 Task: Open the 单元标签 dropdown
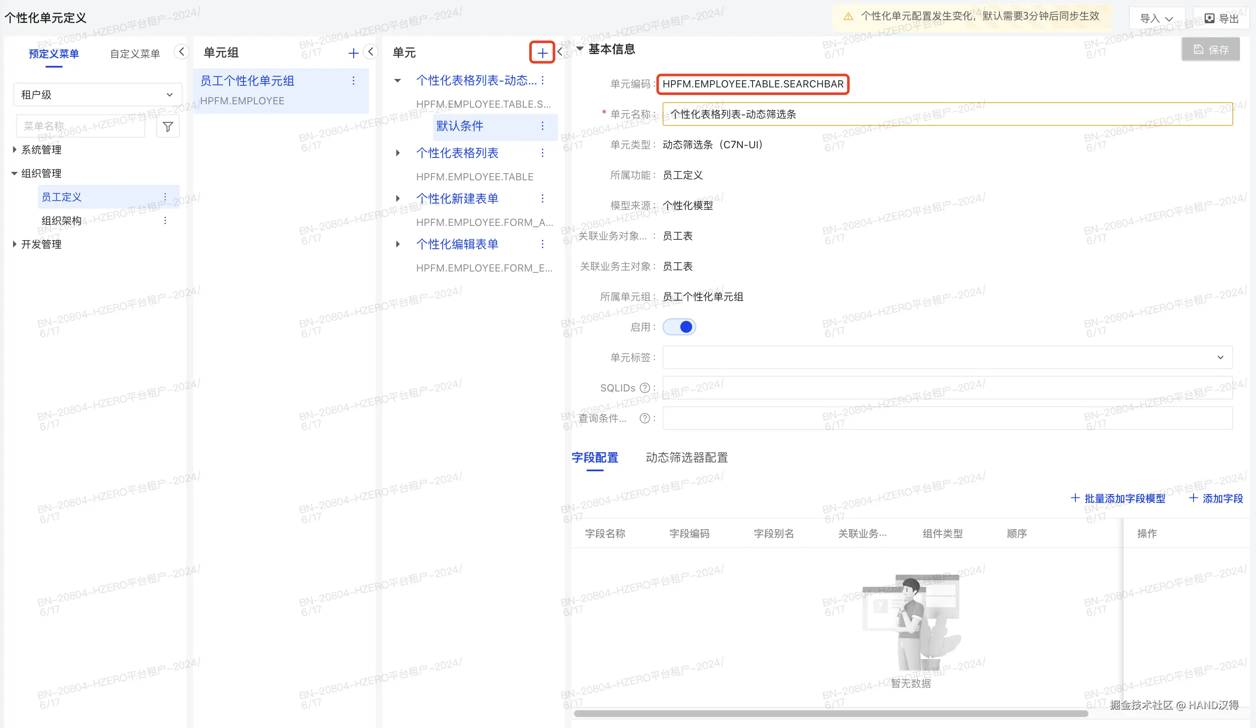point(947,358)
